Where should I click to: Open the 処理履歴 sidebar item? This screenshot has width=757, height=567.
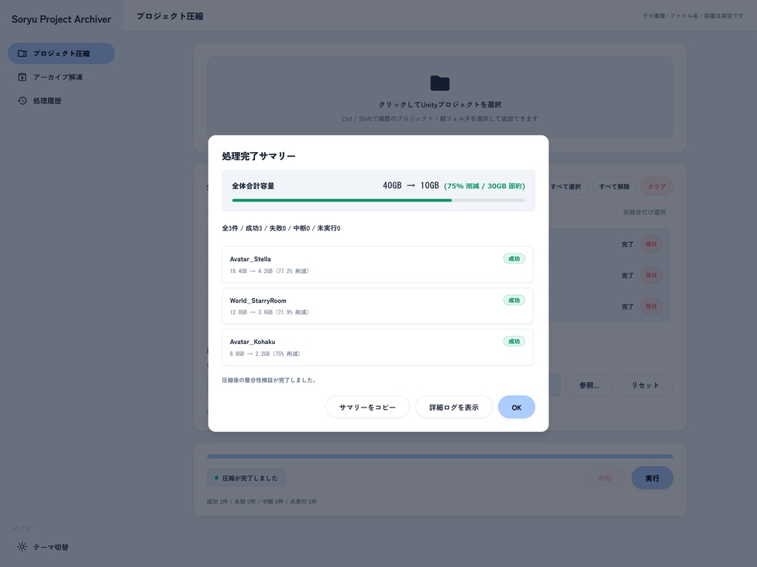coord(61,100)
